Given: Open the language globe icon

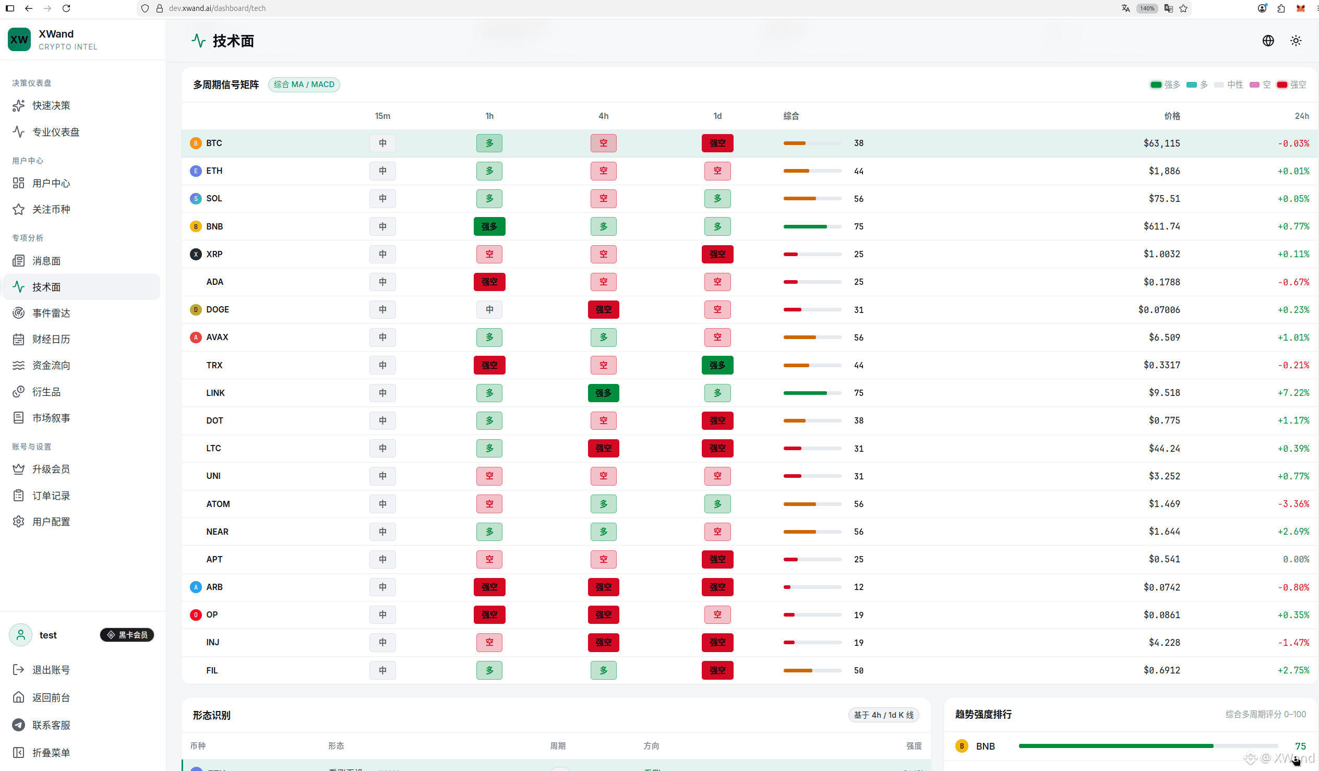Looking at the screenshot, I should coord(1268,41).
